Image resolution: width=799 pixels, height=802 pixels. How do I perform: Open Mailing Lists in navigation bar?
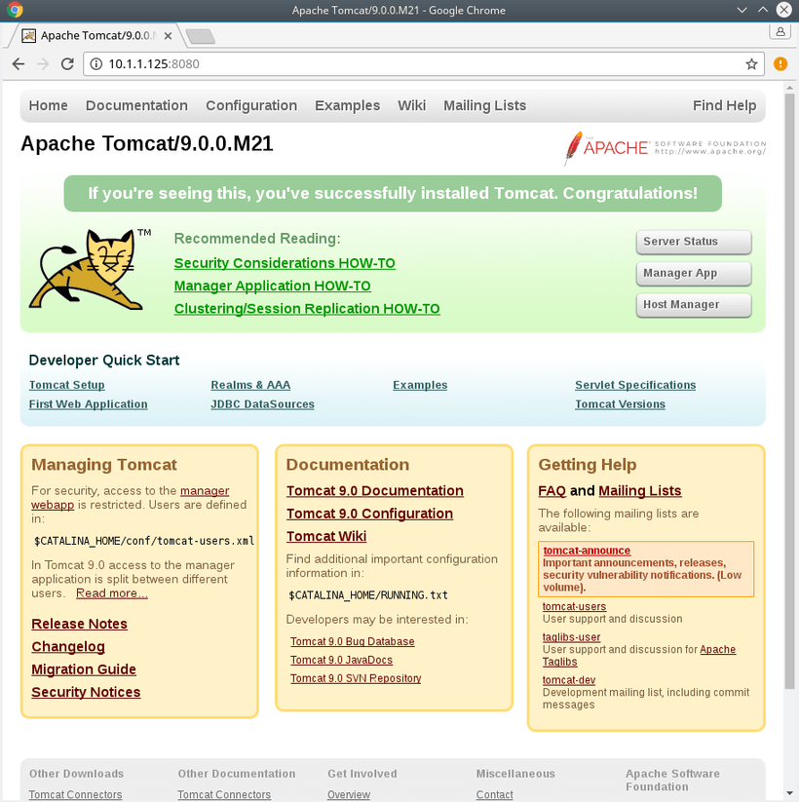tap(484, 105)
